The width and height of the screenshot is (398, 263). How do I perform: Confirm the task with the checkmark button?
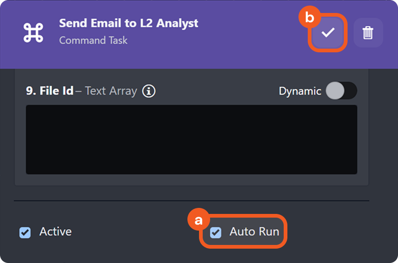(328, 33)
